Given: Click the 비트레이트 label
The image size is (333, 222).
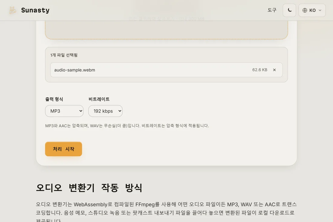Looking at the screenshot, I should pos(99,99).
